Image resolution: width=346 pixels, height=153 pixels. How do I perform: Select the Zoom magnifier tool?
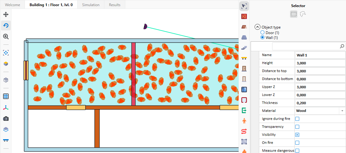[6, 36]
